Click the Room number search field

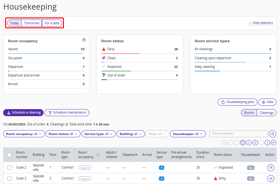tap(238, 134)
